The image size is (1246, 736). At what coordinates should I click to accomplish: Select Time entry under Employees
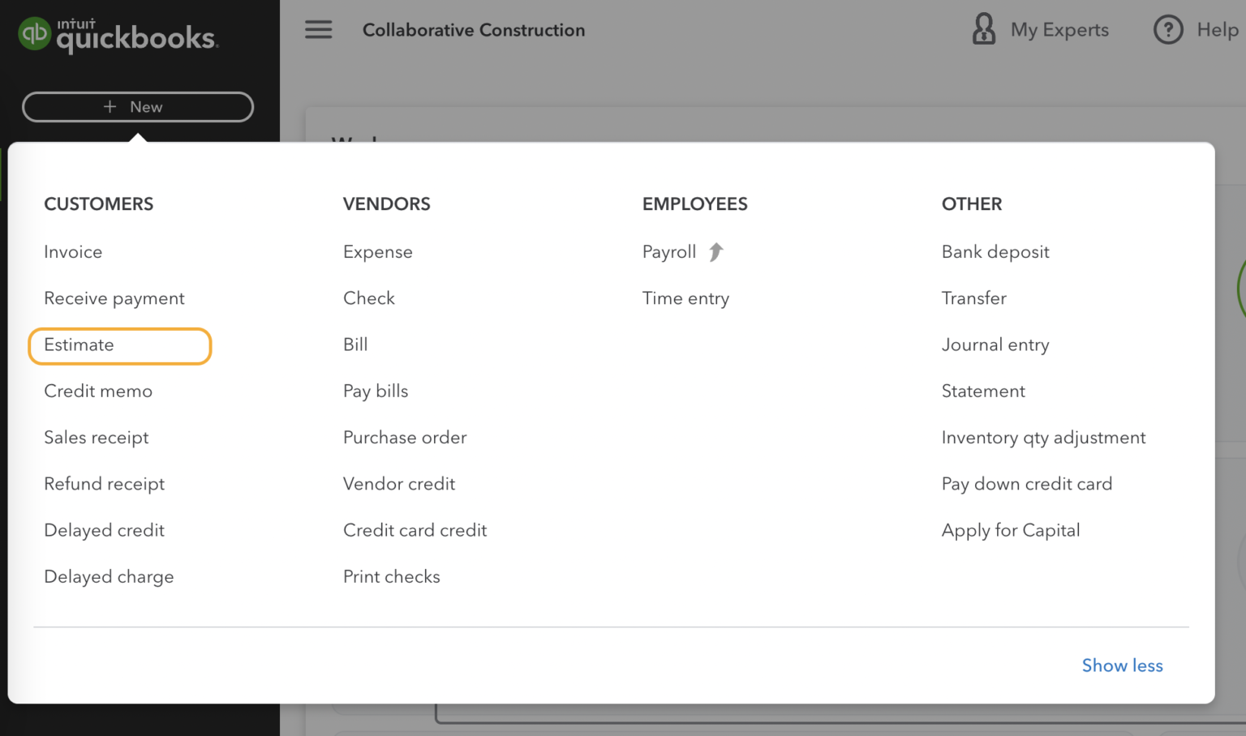[685, 297]
